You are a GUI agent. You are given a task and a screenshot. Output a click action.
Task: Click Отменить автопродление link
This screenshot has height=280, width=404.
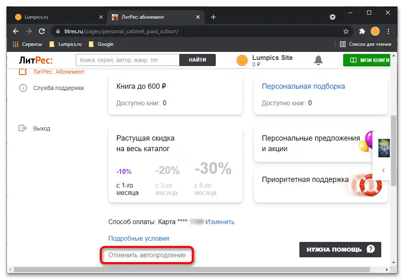pyautogui.click(x=147, y=255)
